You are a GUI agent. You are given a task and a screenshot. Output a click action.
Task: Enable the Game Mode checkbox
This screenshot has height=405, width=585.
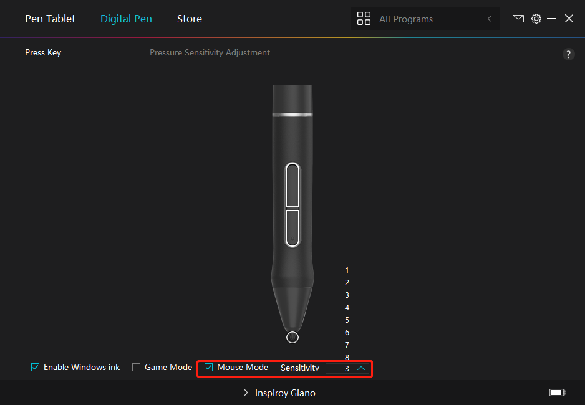click(x=137, y=368)
